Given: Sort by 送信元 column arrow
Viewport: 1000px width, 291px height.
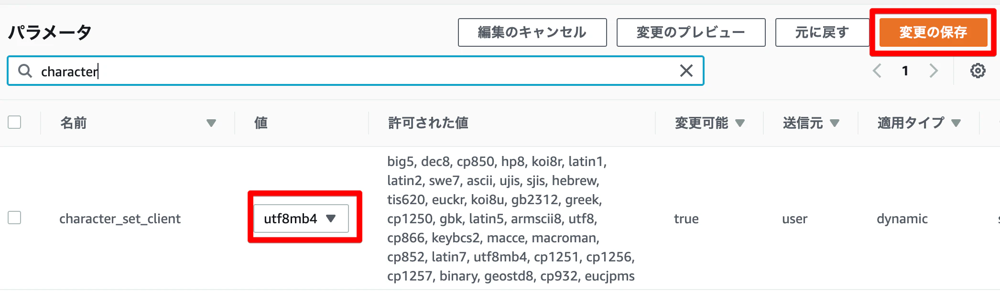Looking at the screenshot, I should (835, 123).
